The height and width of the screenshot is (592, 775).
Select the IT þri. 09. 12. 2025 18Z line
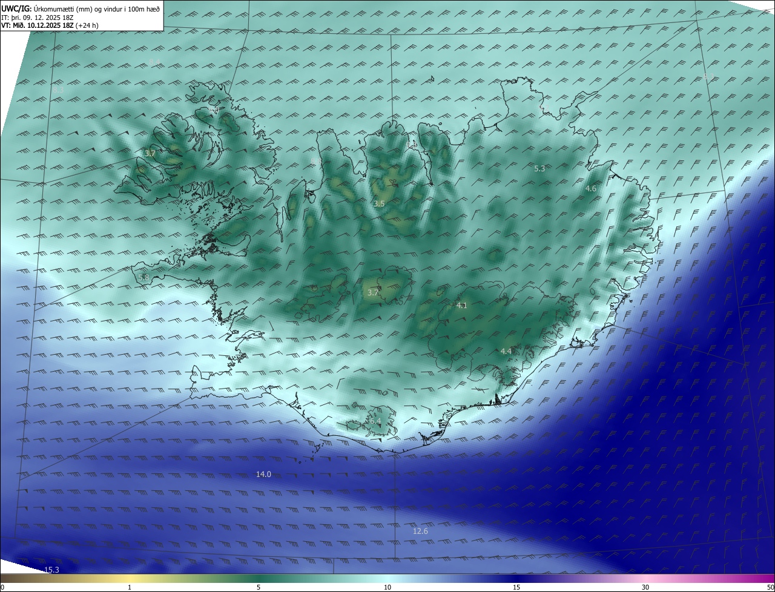(38, 17)
